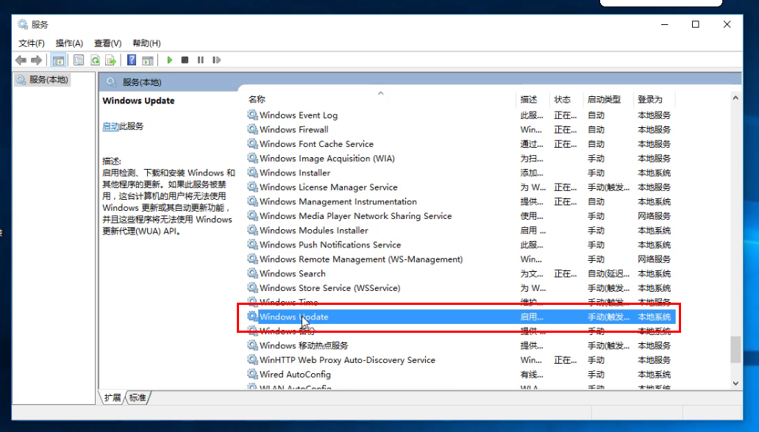
Task: Open Help using the question mark icon
Action: (x=131, y=60)
